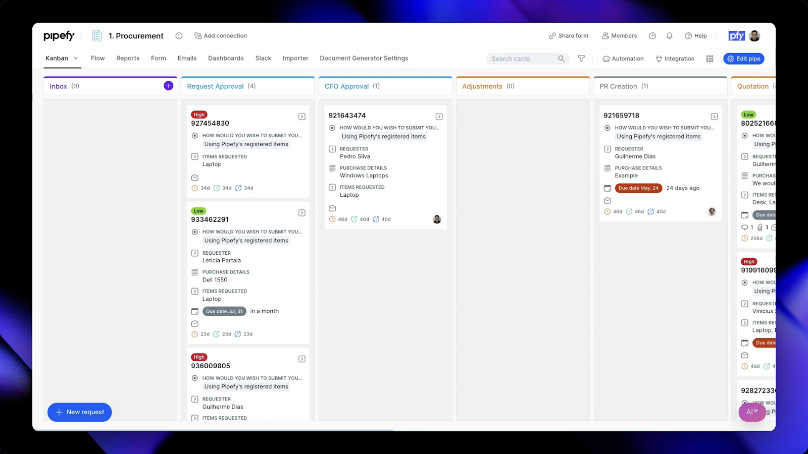
Task: Click the High label on card 927454830
Action: point(199,115)
